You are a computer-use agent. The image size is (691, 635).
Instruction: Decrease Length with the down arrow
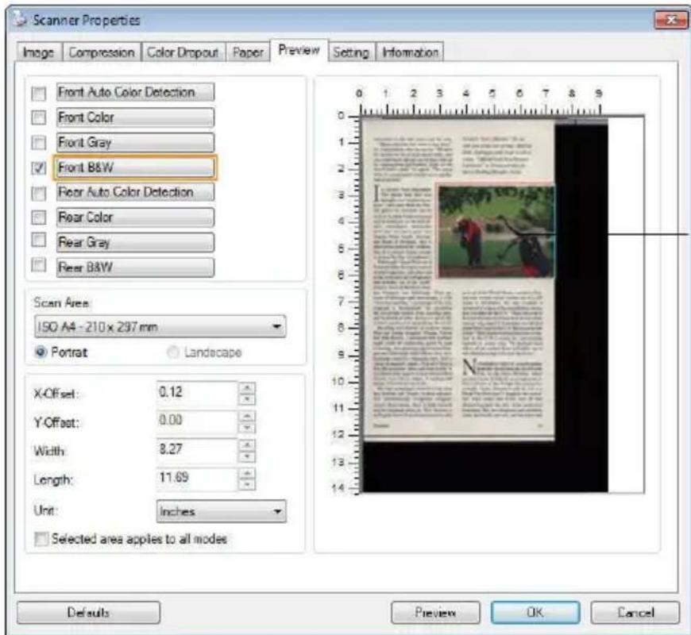(247, 485)
